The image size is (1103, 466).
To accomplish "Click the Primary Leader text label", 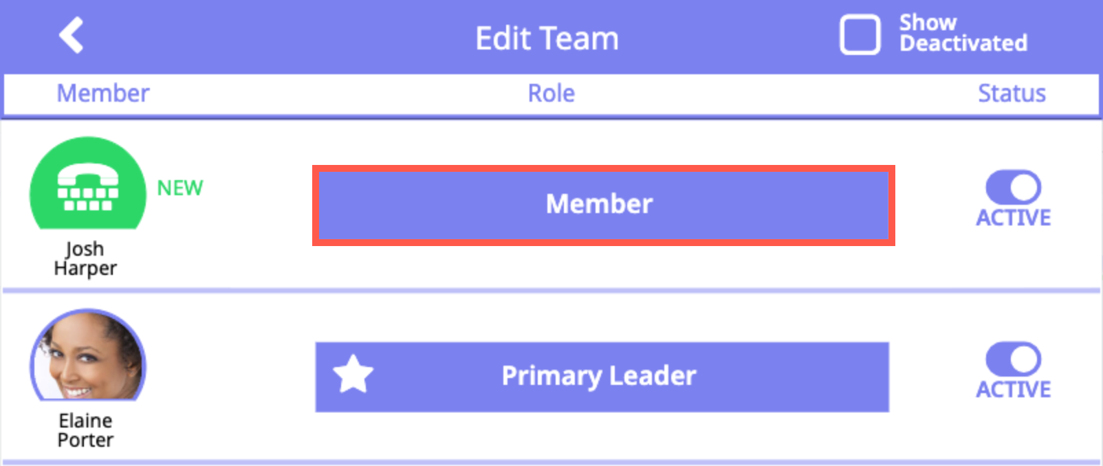I will coord(598,376).
